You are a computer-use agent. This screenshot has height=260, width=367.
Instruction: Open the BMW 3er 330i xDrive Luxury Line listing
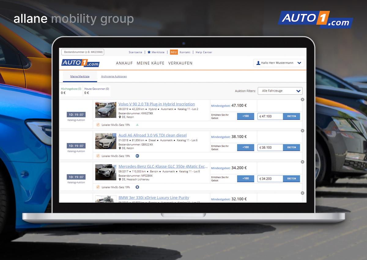point(154,198)
